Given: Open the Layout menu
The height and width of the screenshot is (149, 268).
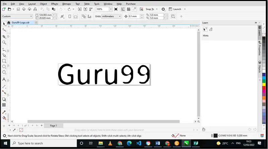Looking at the screenshot, I should pyautogui.click(x=32, y=4).
